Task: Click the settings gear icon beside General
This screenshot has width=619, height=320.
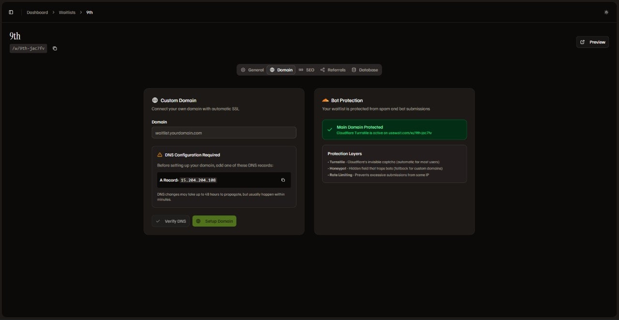Action: tap(243, 70)
